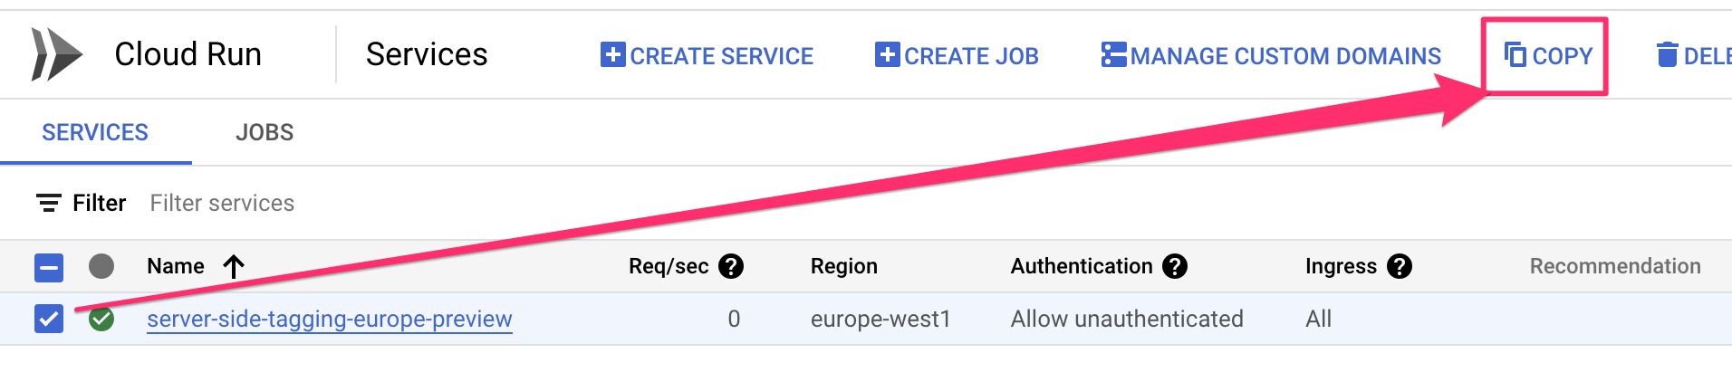Uncheck the server-side-tagging-europe-preview row checkbox
Image resolution: width=1732 pixels, height=382 pixels.
[49, 319]
